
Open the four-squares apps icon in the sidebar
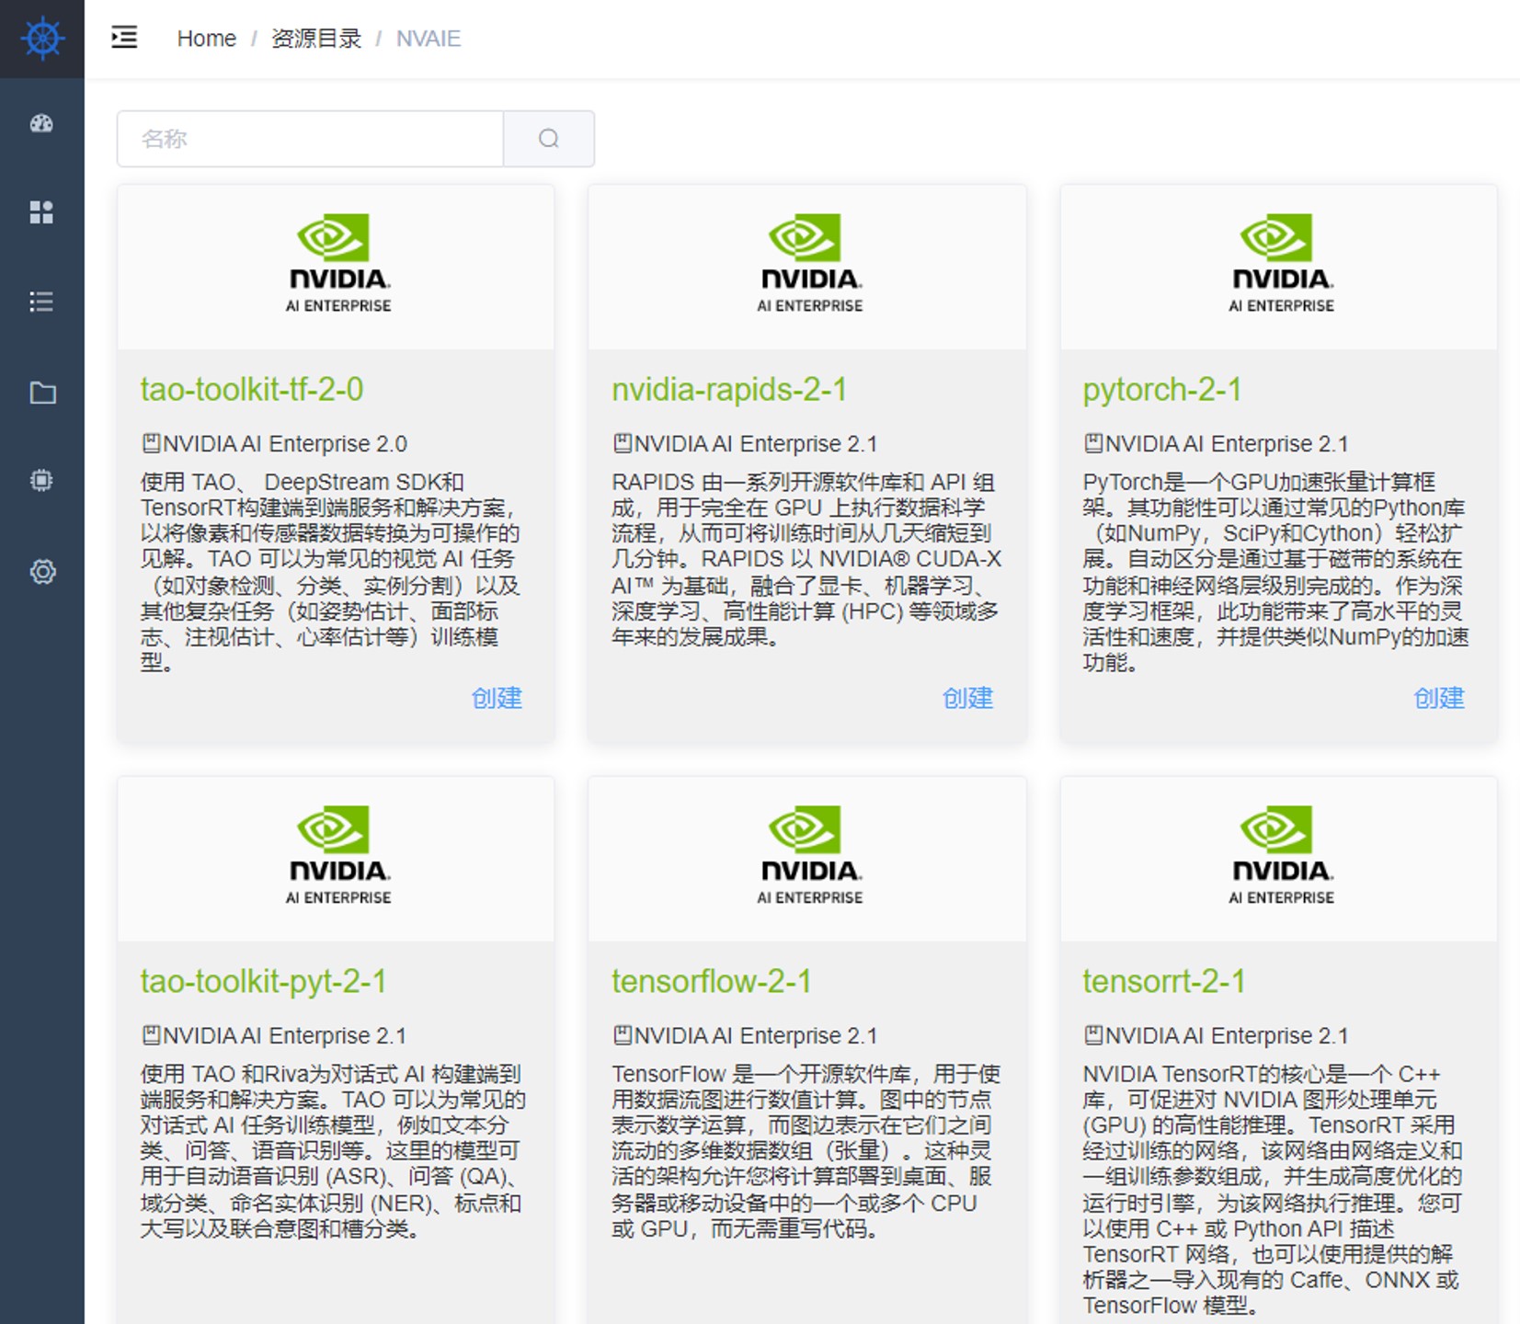point(41,212)
